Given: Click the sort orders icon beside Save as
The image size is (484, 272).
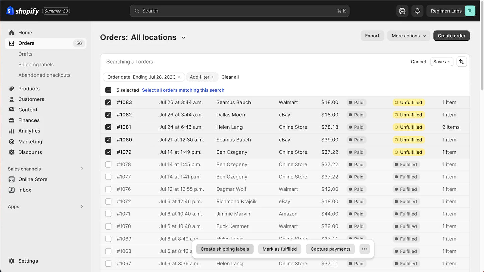Looking at the screenshot, I should (x=462, y=61).
